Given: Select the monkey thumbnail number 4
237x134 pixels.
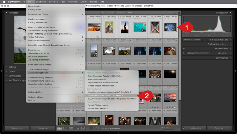Looking at the screenshot, I should pos(109,27).
